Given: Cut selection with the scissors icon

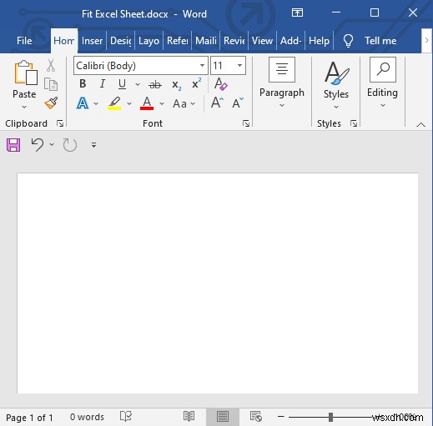Looking at the screenshot, I should click(x=51, y=65).
